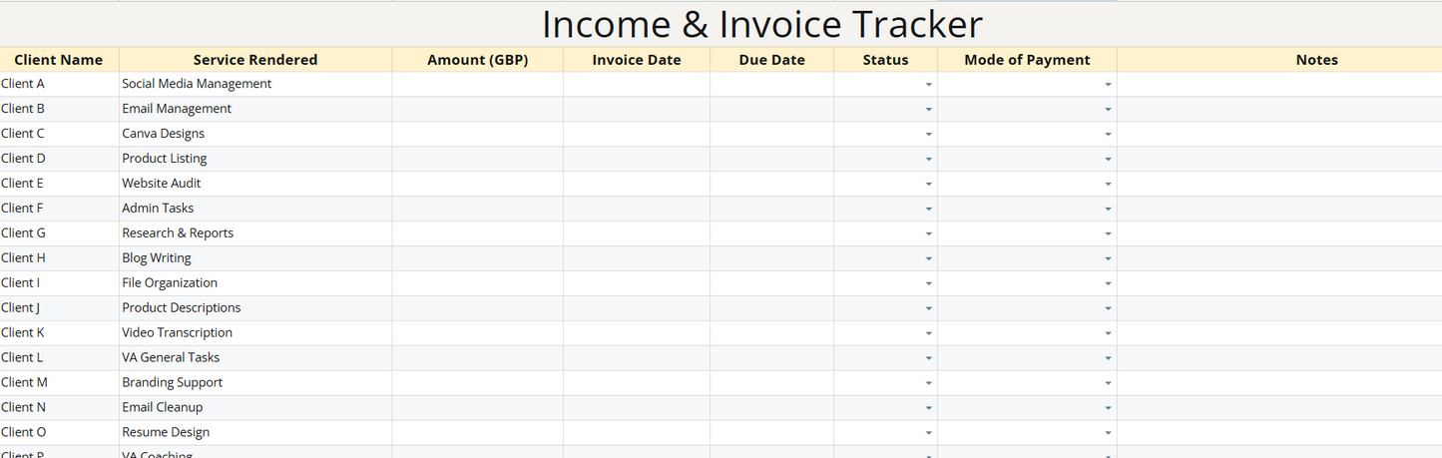Select the Client A cell

tap(59, 84)
